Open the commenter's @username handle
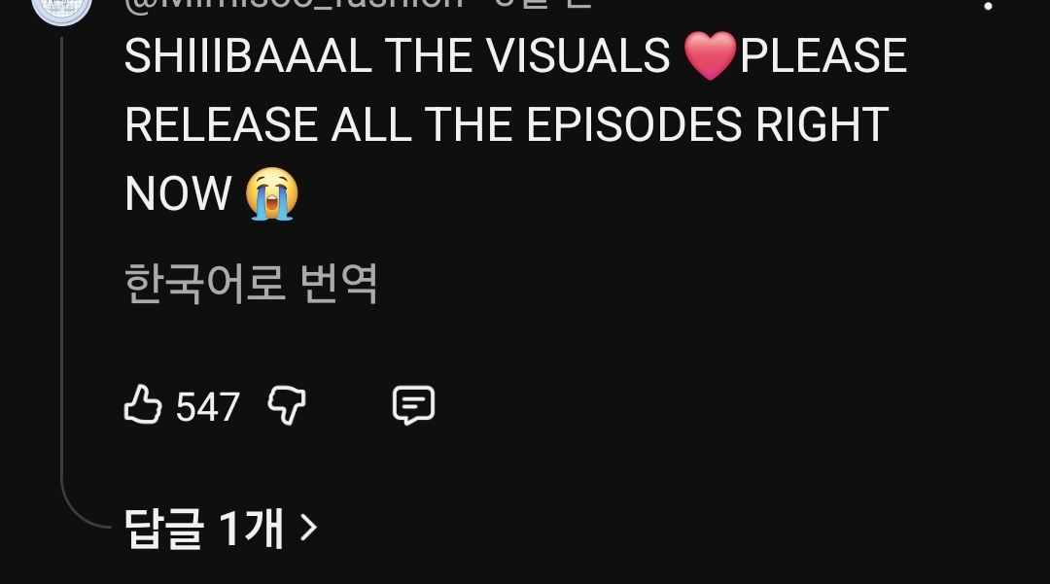 294,4
